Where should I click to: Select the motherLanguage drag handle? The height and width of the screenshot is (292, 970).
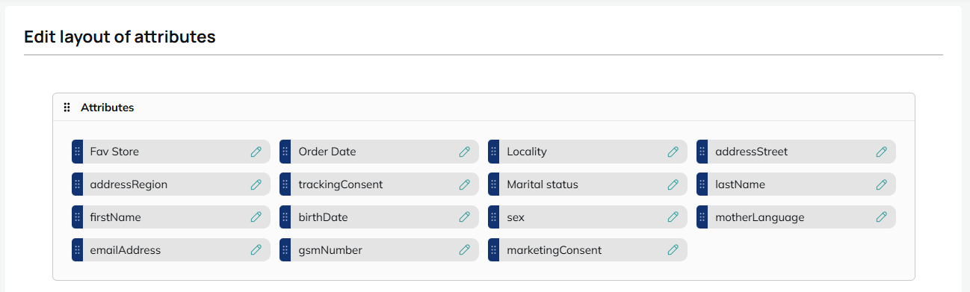click(702, 217)
